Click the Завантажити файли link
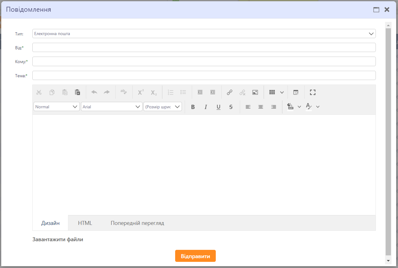 click(58, 239)
